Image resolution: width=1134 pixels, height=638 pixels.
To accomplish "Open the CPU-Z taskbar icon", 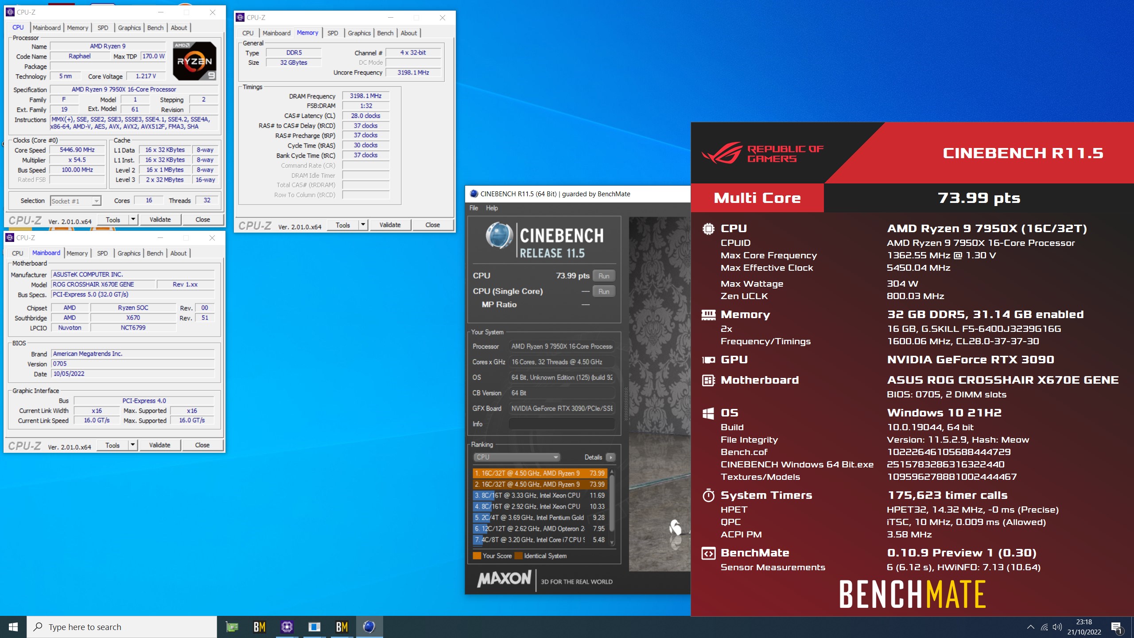I will (287, 627).
